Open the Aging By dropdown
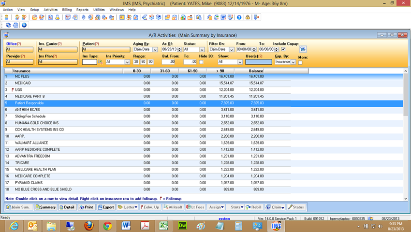 point(155,50)
